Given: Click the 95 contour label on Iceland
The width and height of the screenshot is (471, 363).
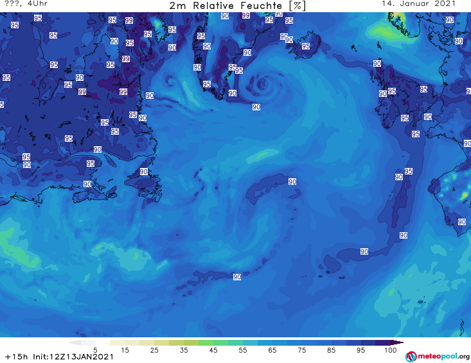Looking at the screenshot, I should (x=306, y=46).
